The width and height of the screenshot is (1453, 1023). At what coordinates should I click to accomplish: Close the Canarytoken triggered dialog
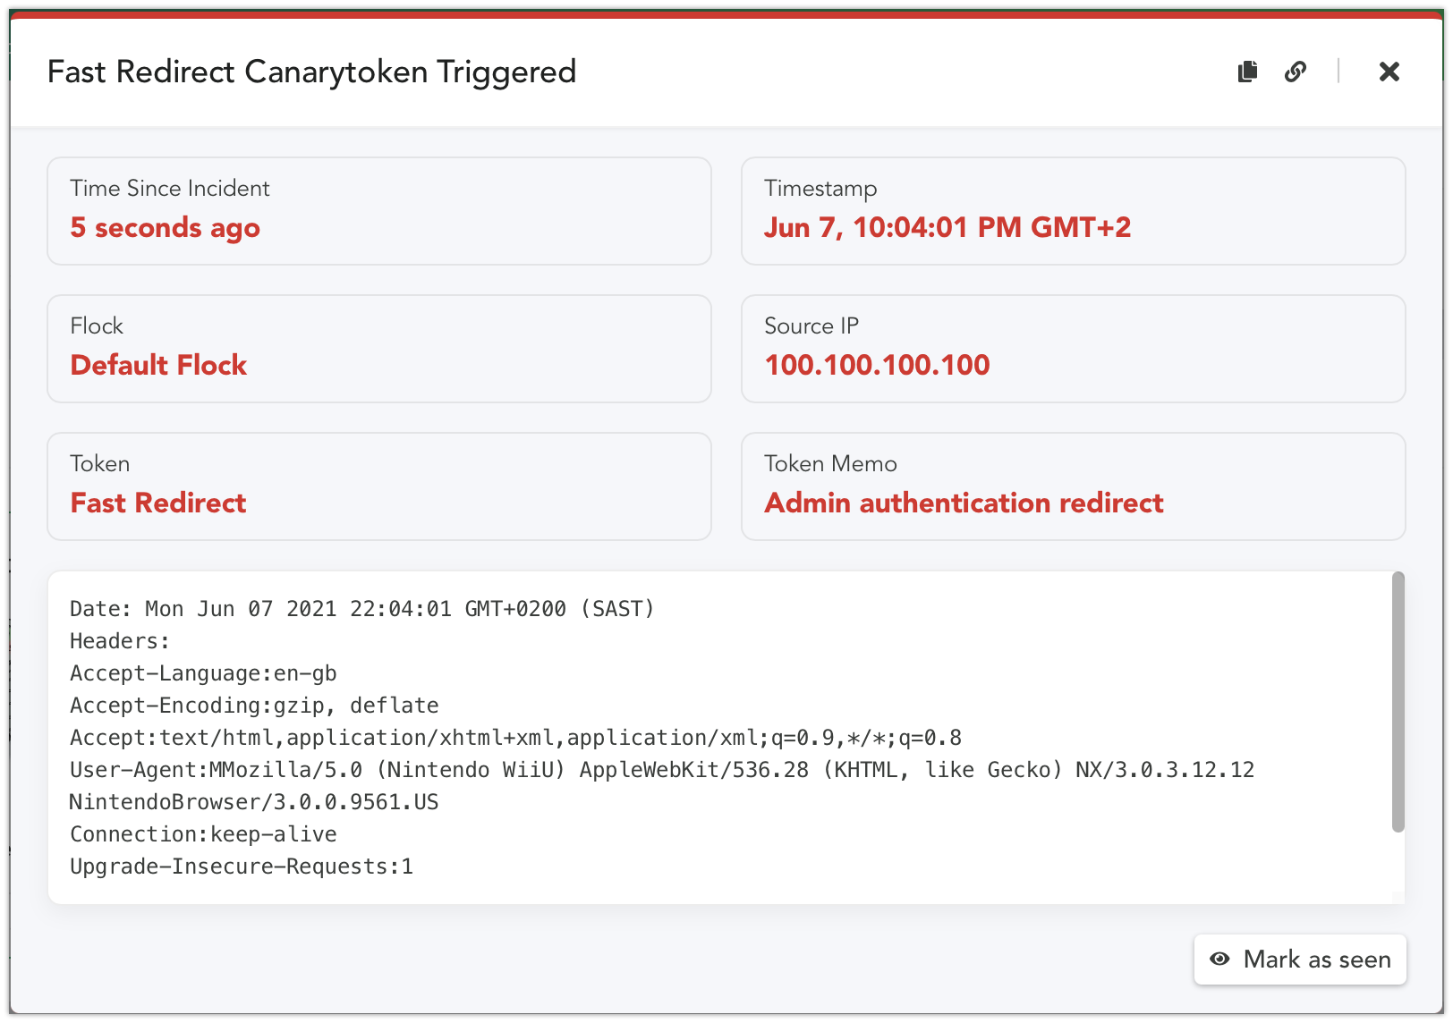1389,72
